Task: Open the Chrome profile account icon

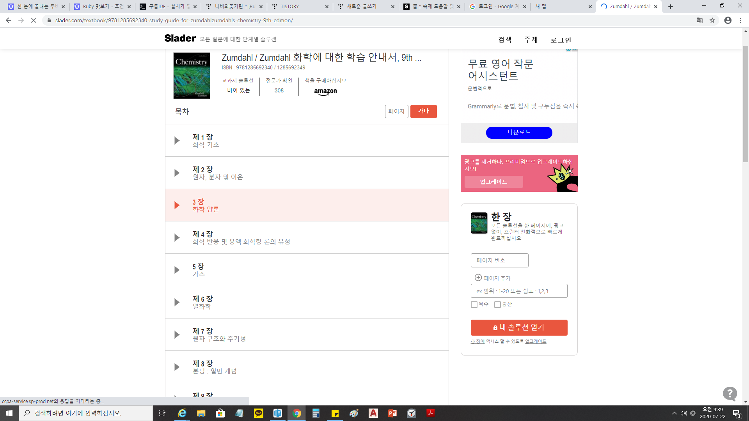Action: (x=728, y=20)
